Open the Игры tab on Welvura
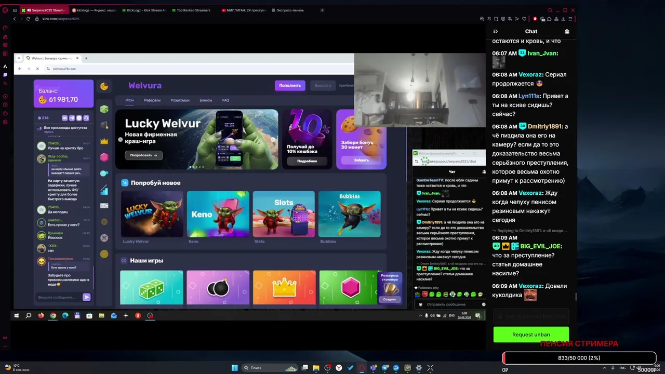The image size is (665, 374). [x=129, y=100]
